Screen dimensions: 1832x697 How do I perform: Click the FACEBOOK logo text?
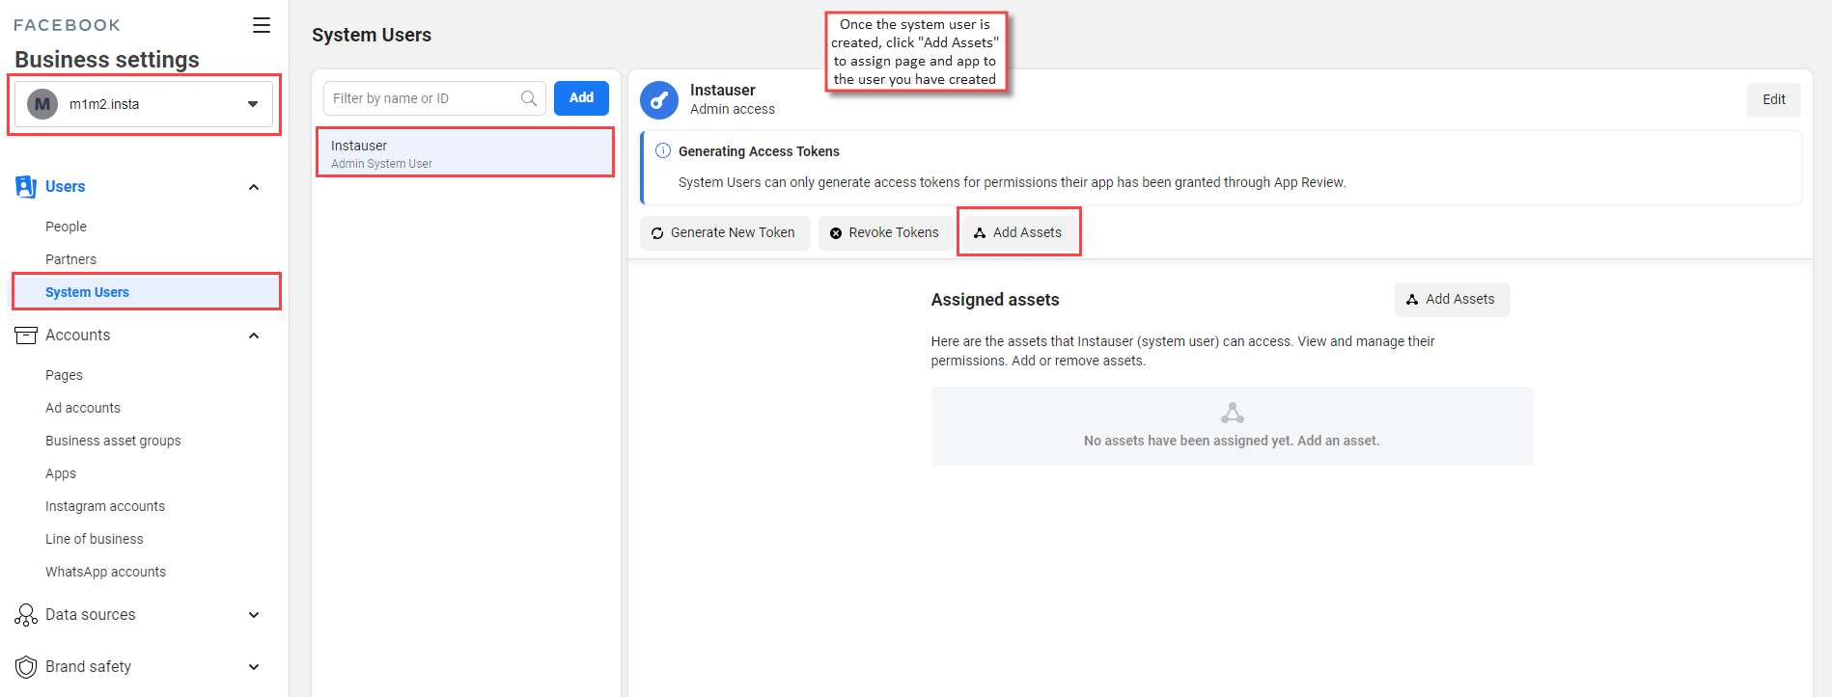pyautogui.click(x=67, y=25)
